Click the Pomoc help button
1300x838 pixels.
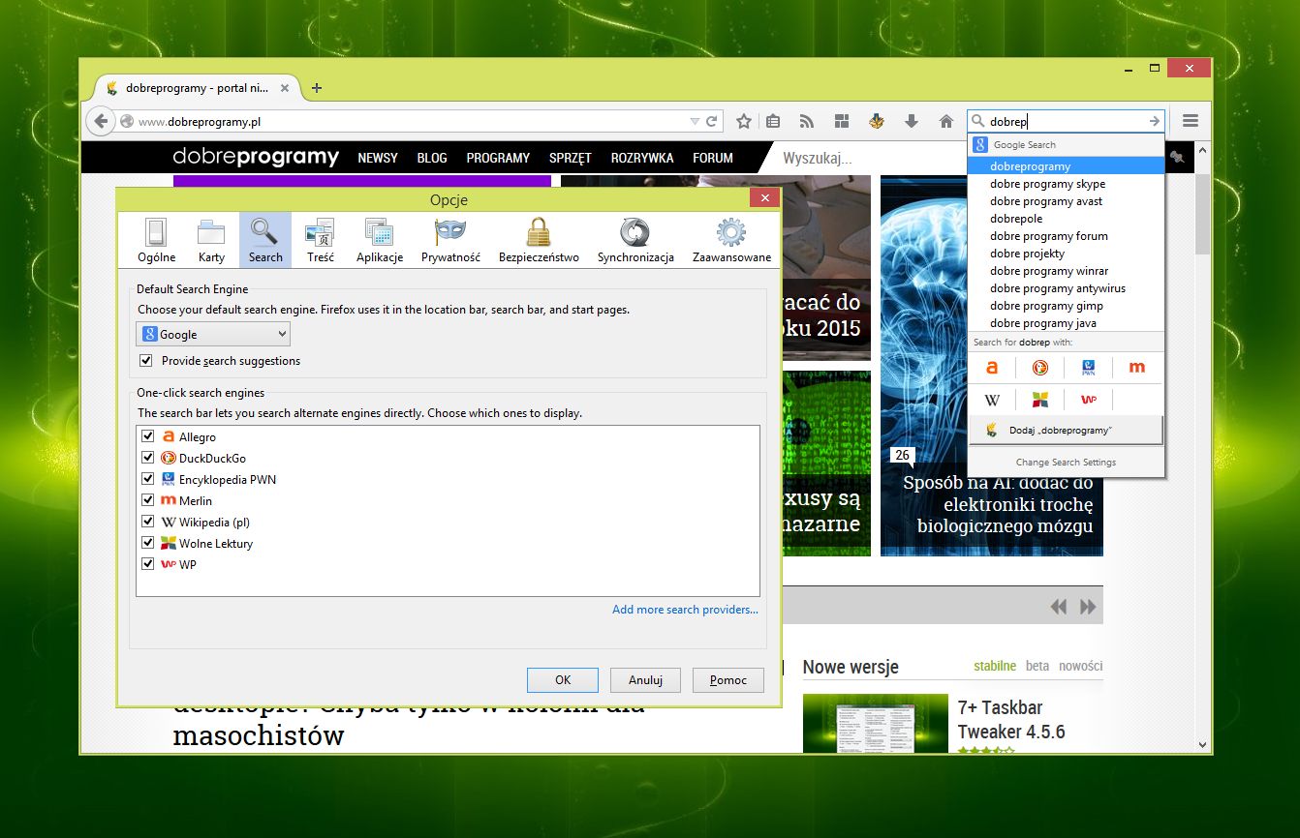(x=728, y=680)
